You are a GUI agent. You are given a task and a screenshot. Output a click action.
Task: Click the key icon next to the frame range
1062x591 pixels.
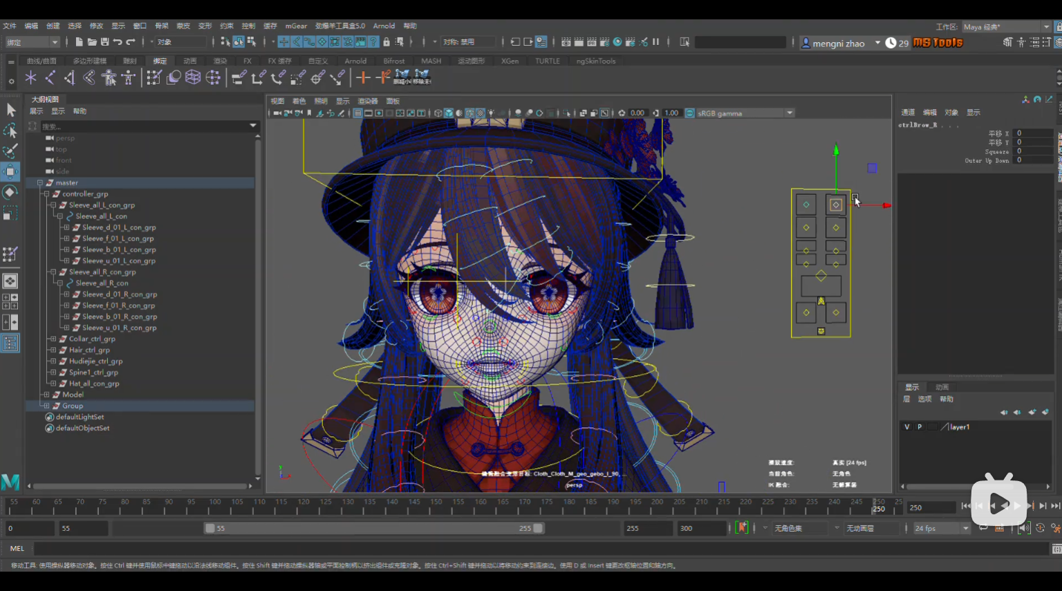[743, 528]
